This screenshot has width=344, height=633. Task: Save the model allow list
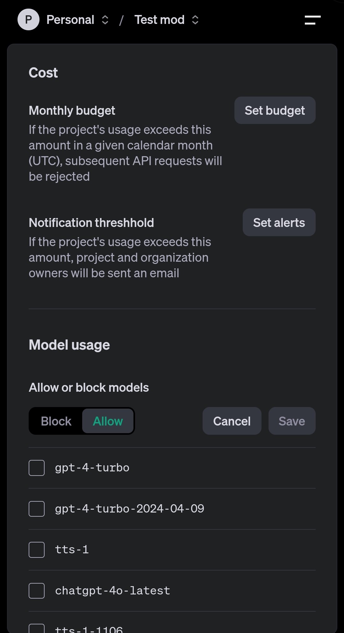[292, 421]
